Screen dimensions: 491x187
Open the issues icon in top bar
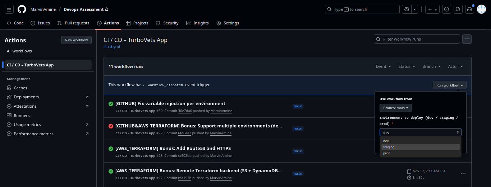[446, 9]
